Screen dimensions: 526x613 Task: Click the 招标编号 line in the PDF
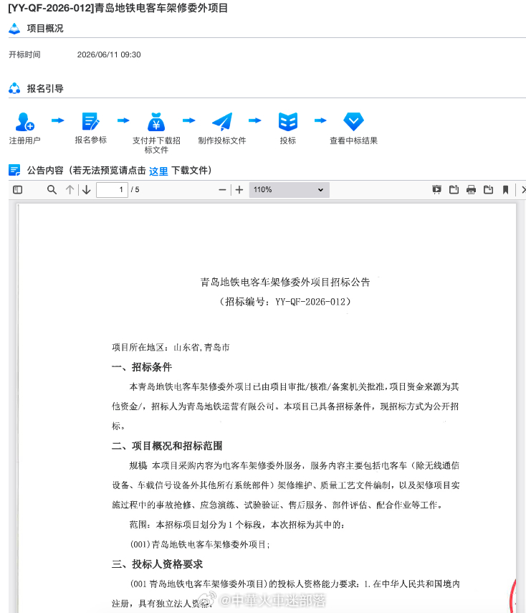pos(284,302)
